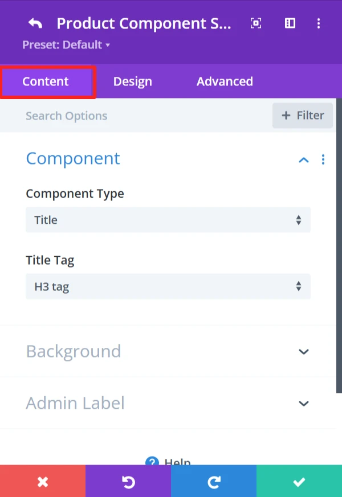This screenshot has width=342, height=497.
Task: Switch to the Advanced tab
Action: tap(225, 81)
